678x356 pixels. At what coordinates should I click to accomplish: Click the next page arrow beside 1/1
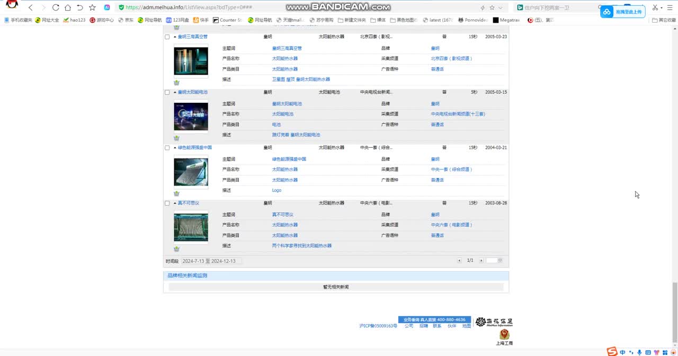click(481, 261)
